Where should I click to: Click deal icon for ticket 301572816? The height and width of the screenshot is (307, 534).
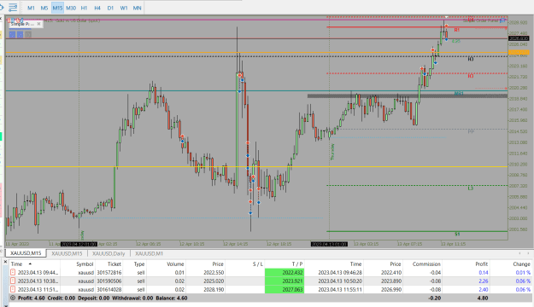click(x=13, y=272)
